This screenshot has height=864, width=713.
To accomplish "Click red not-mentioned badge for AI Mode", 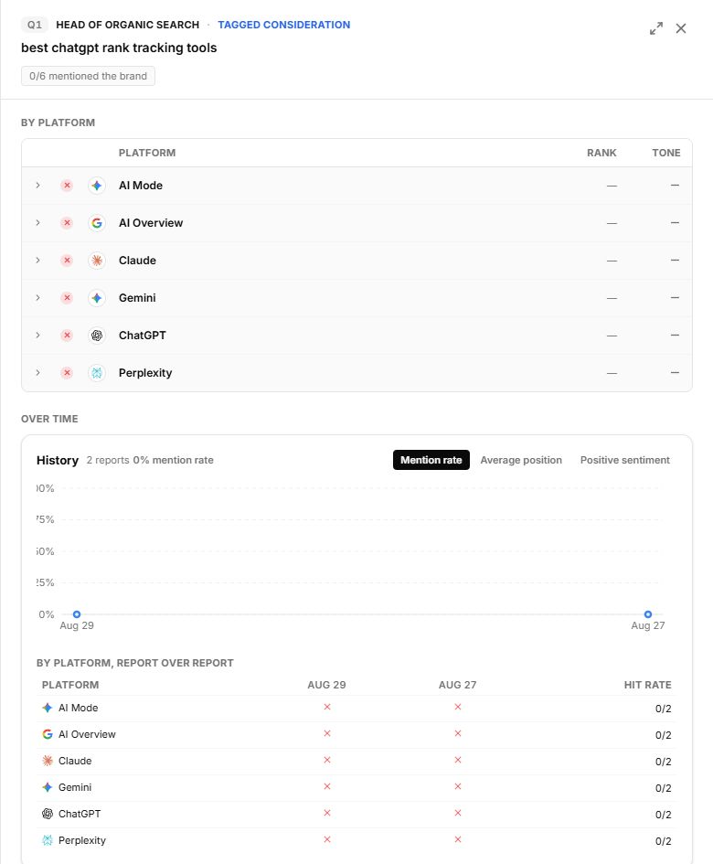I will click(x=67, y=186).
